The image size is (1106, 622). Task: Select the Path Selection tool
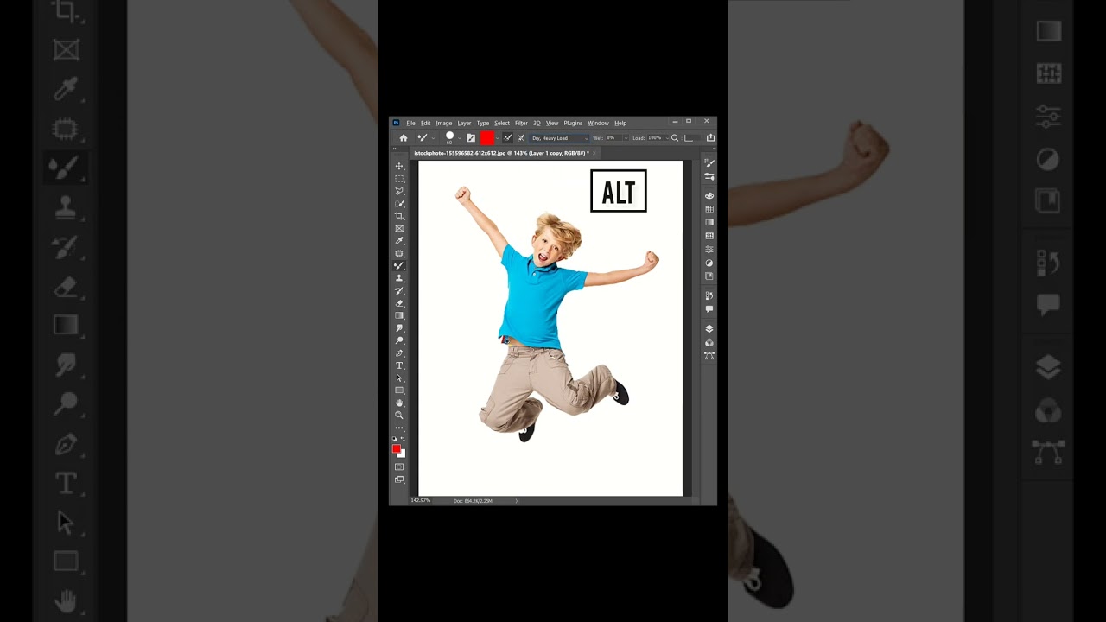[399, 378]
